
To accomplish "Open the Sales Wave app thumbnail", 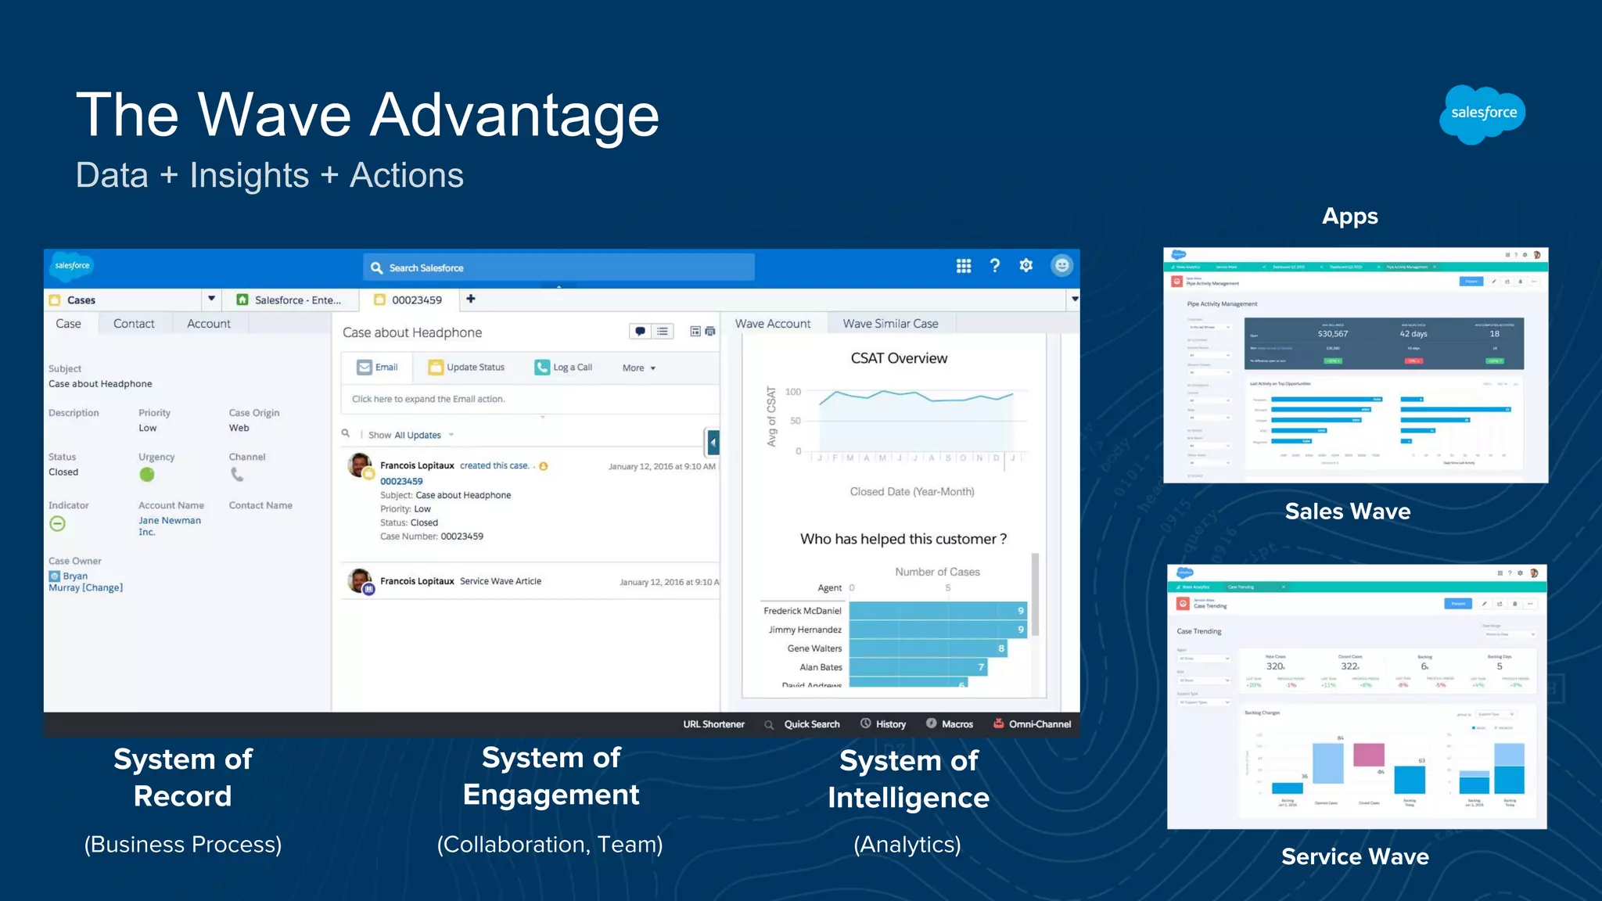I will pos(1356,365).
